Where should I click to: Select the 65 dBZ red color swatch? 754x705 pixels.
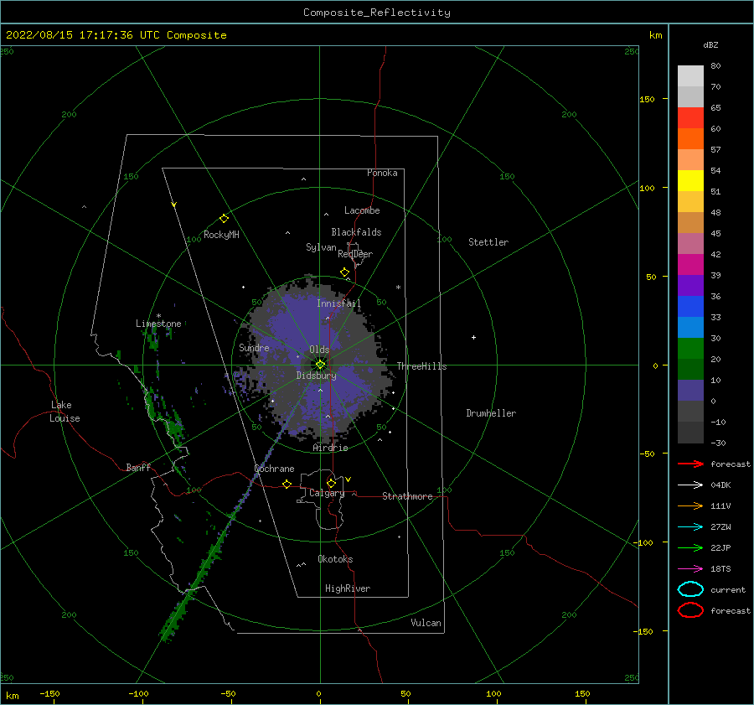coord(690,118)
